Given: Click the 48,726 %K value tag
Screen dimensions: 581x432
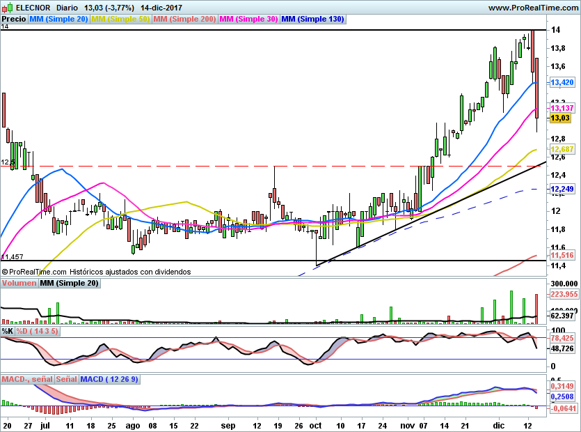Looking at the screenshot, I should (x=562, y=348).
